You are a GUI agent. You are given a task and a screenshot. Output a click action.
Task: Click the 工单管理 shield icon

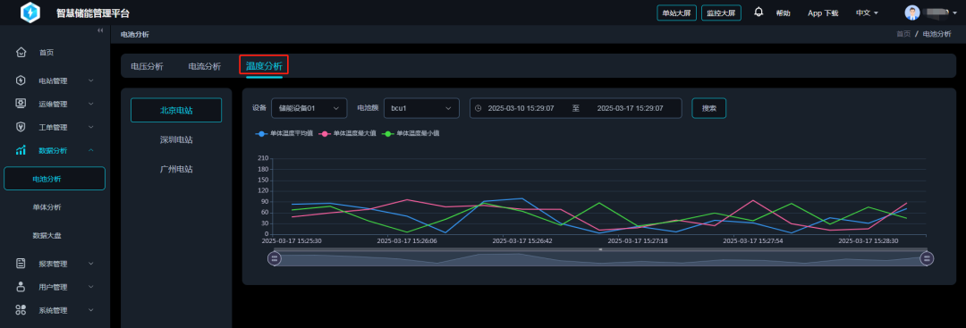click(x=21, y=127)
